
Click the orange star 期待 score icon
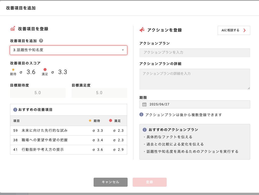(x=13, y=70)
